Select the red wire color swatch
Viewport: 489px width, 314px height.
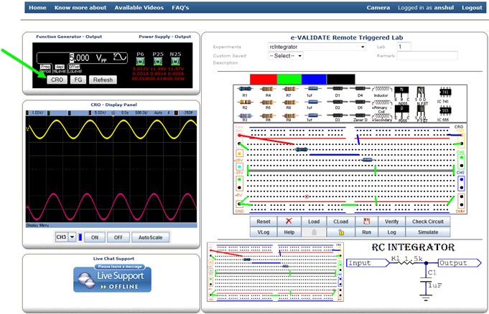click(x=262, y=78)
